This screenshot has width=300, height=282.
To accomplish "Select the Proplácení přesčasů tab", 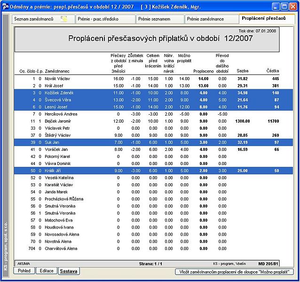I will [x=267, y=18].
